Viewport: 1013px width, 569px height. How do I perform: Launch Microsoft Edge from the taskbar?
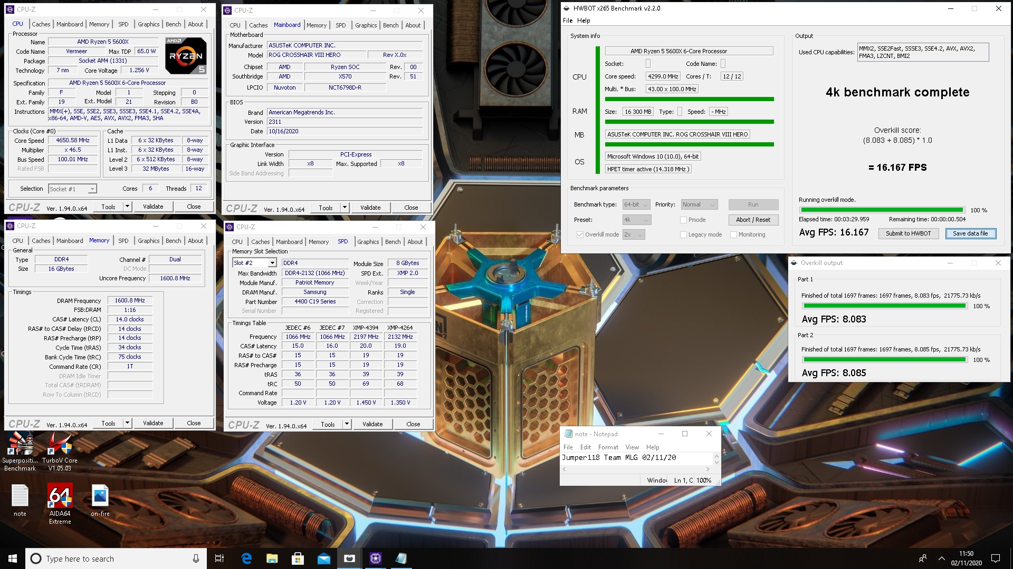coord(246,558)
